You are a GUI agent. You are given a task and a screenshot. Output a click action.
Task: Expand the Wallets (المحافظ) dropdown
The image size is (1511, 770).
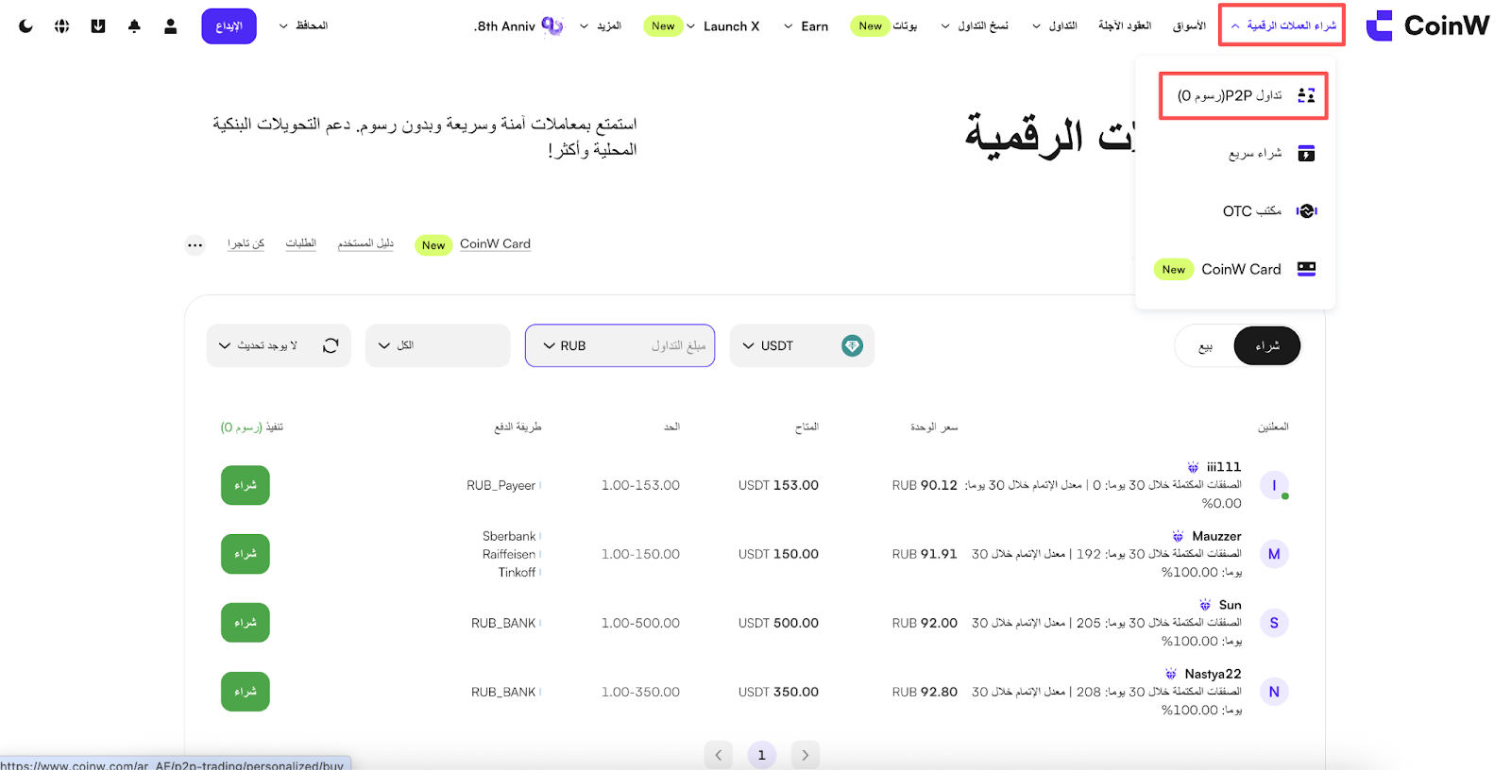[x=303, y=25]
